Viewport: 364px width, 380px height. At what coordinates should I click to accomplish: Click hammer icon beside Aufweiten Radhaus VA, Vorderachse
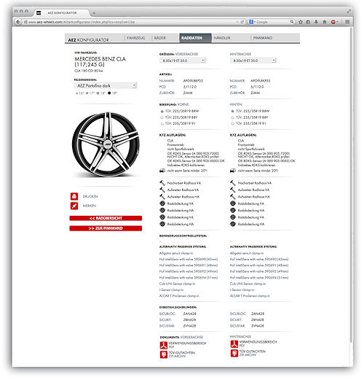[x=162, y=190]
